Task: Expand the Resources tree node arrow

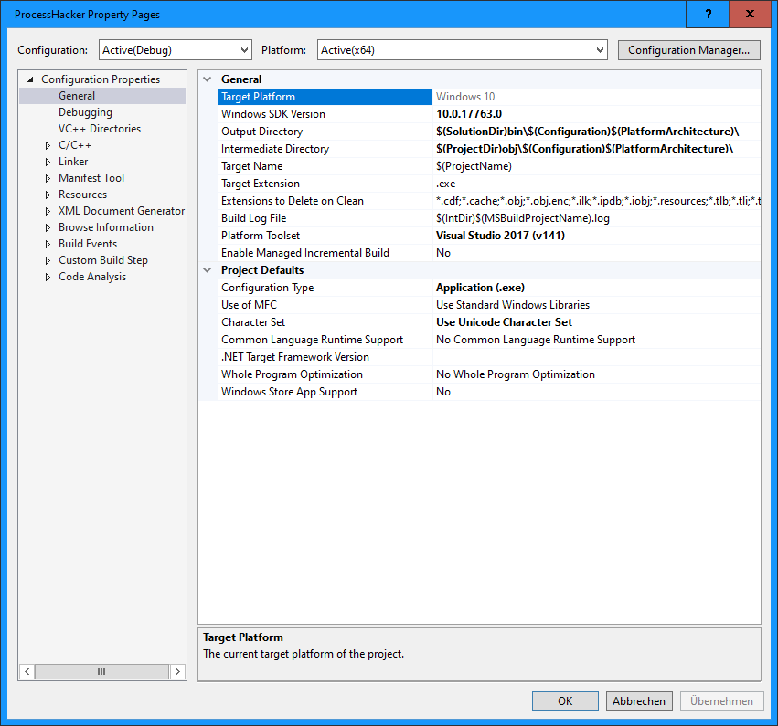Action: [48, 195]
